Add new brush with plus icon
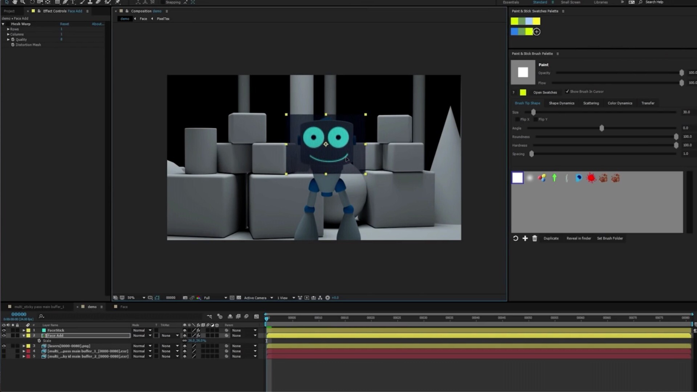 pos(525,238)
